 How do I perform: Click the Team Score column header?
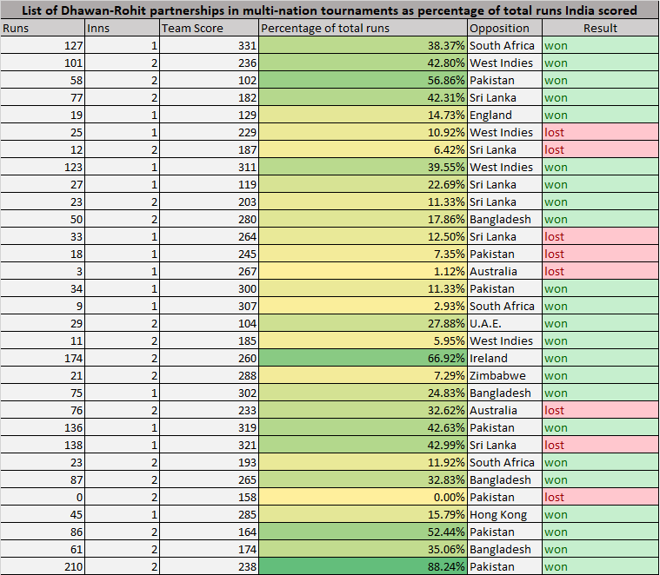click(210, 28)
